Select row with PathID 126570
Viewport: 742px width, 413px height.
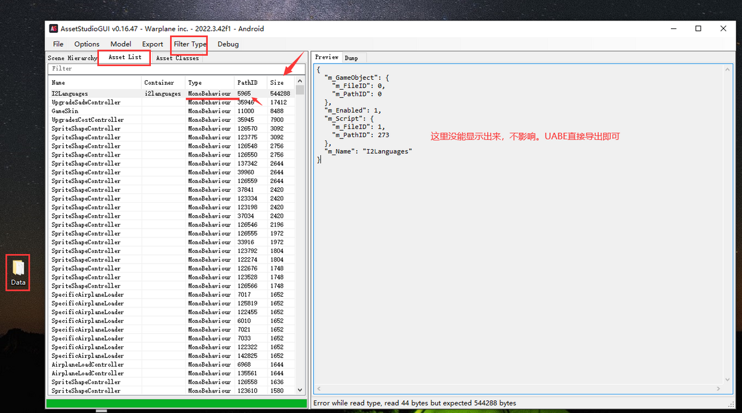point(172,129)
